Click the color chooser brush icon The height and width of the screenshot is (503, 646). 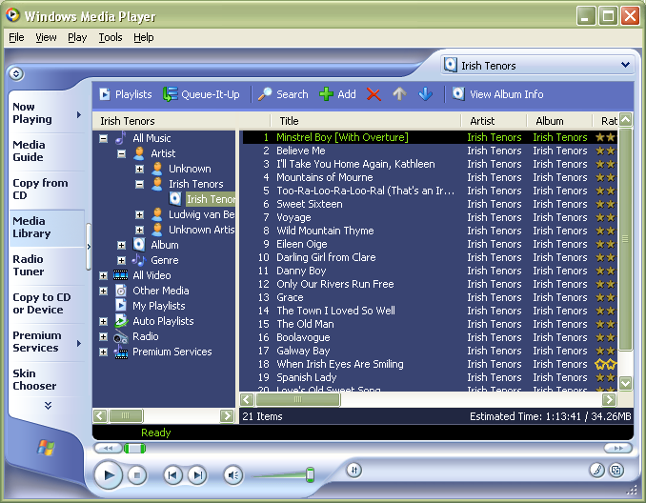(x=597, y=470)
